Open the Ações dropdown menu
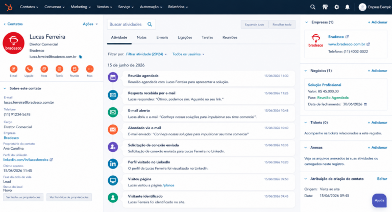This screenshot has height=212, width=392. pos(90,24)
